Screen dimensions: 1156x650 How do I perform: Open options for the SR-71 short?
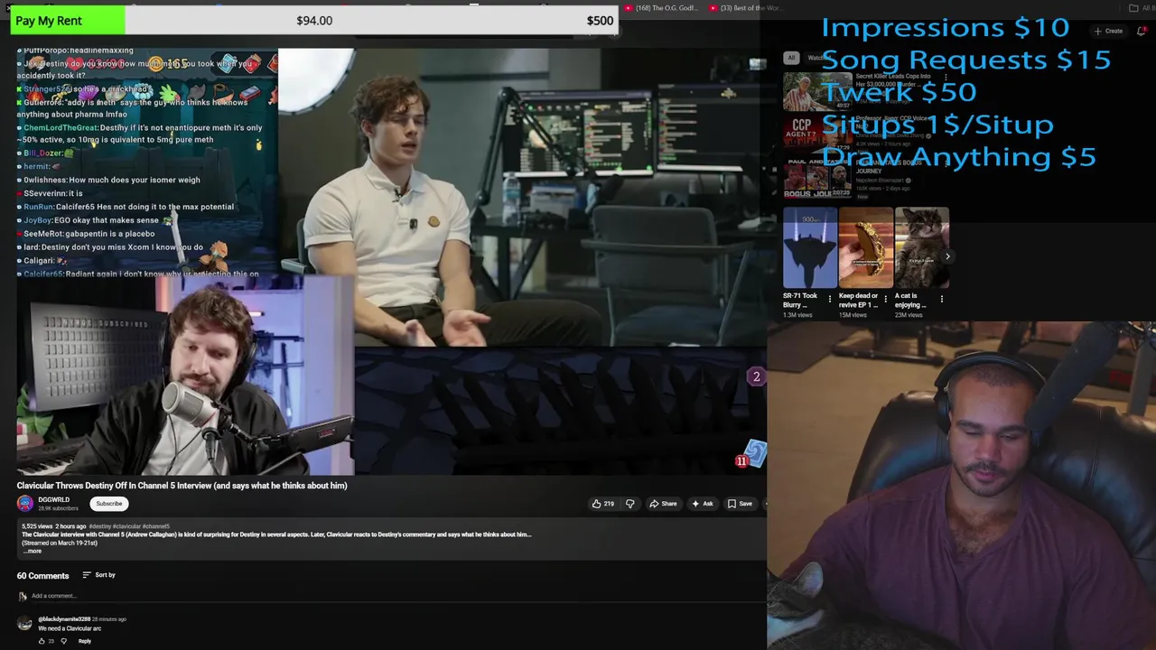[830, 299]
